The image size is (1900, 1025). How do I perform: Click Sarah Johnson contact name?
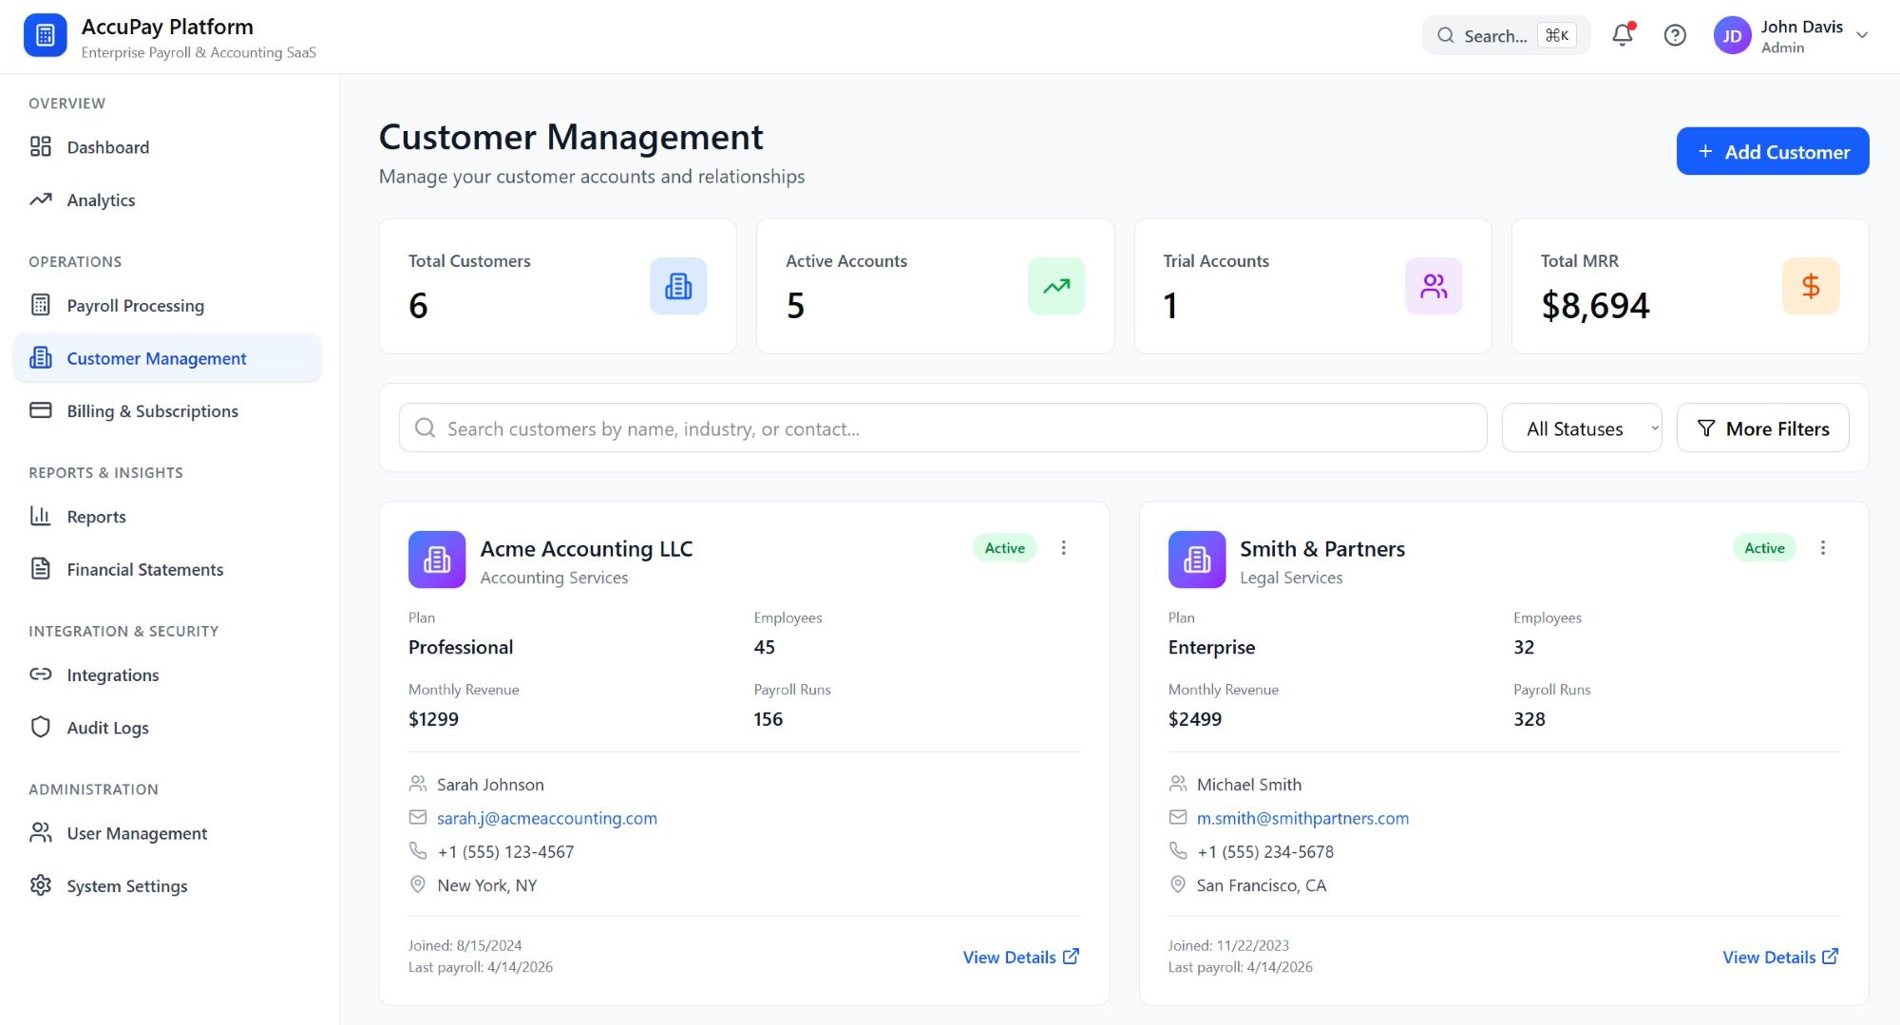pyautogui.click(x=490, y=785)
